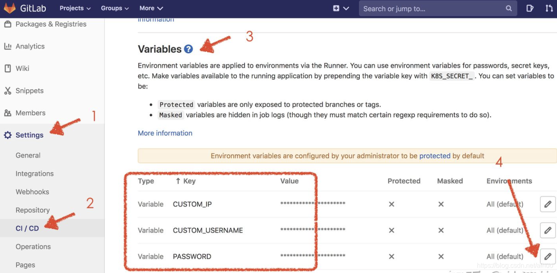Follow the More information link

pyautogui.click(x=165, y=133)
